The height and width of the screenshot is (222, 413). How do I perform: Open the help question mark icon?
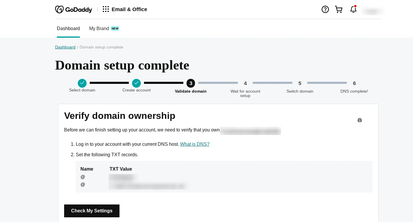click(325, 9)
